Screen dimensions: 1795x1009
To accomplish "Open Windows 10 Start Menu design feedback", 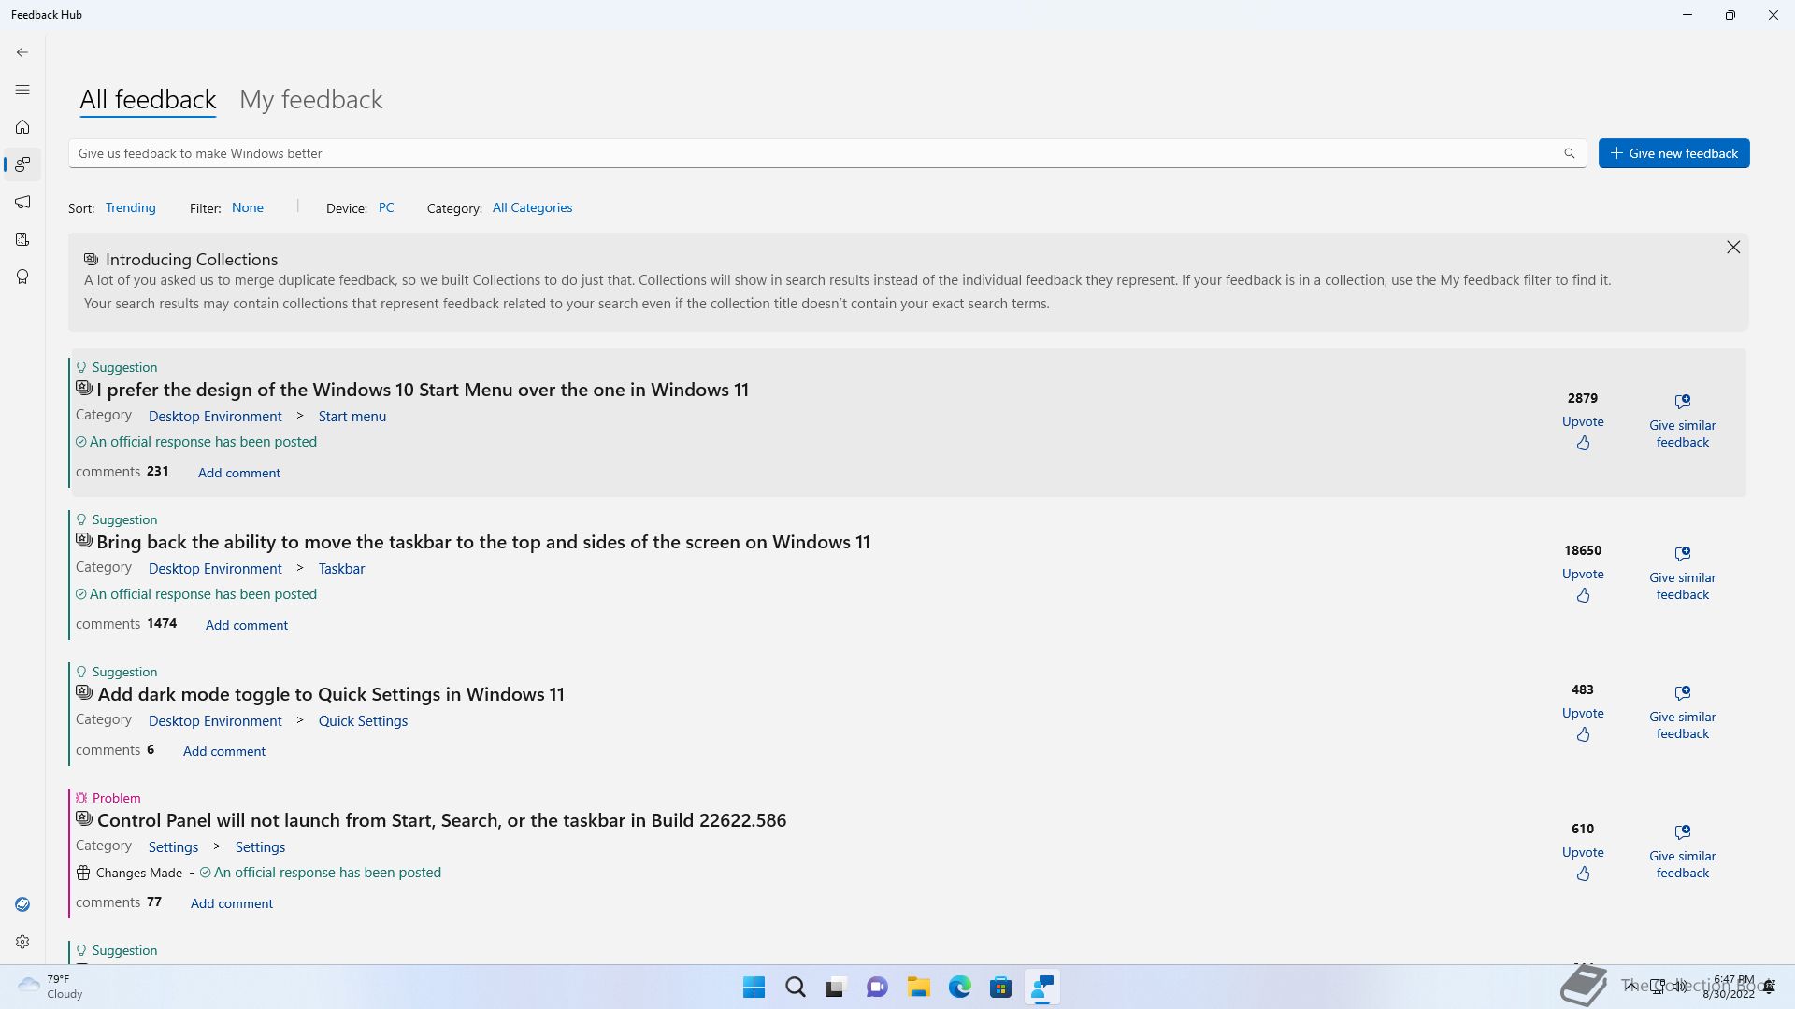I will point(423,390).
